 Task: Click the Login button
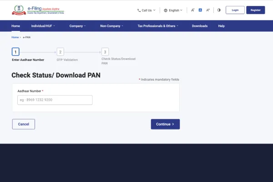[235, 10]
